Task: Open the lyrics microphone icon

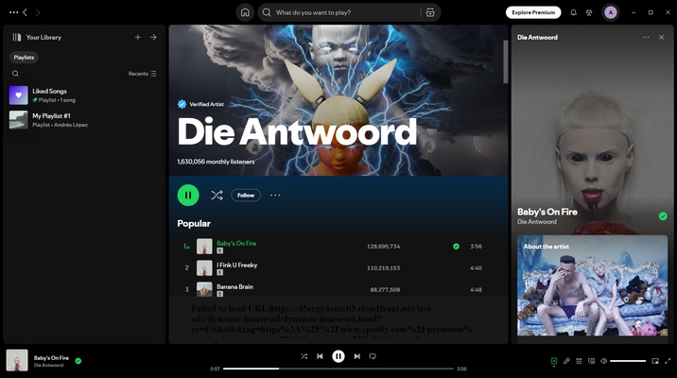Action: click(x=566, y=361)
